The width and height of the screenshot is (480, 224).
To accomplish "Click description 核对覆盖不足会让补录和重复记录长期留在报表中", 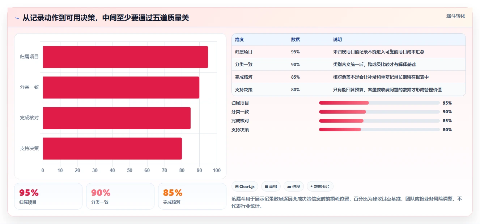I will (381, 77).
